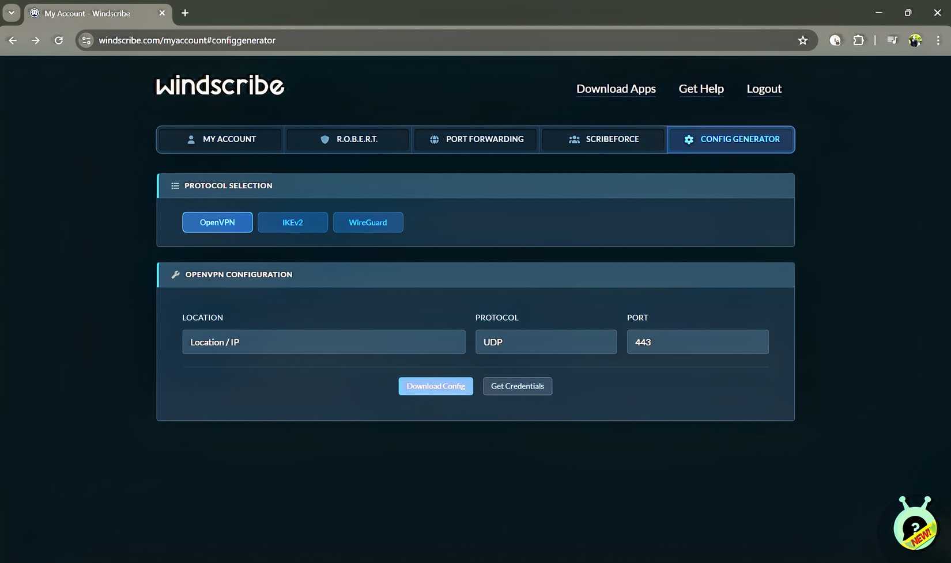The width and height of the screenshot is (951, 563).
Task: Open the Port Forwarding tab
Action: coord(476,139)
